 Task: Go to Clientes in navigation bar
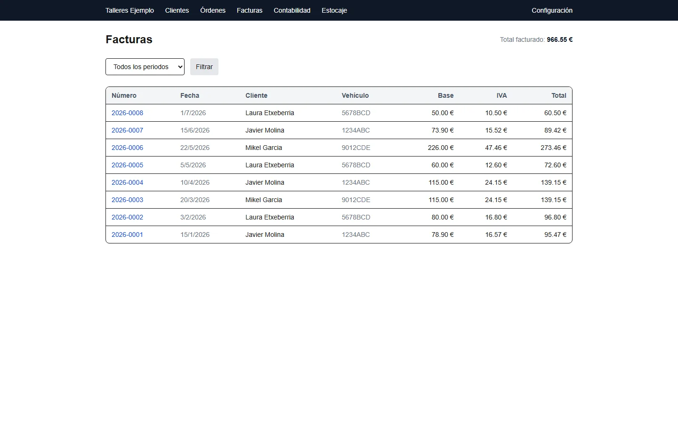pyautogui.click(x=177, y=10)
